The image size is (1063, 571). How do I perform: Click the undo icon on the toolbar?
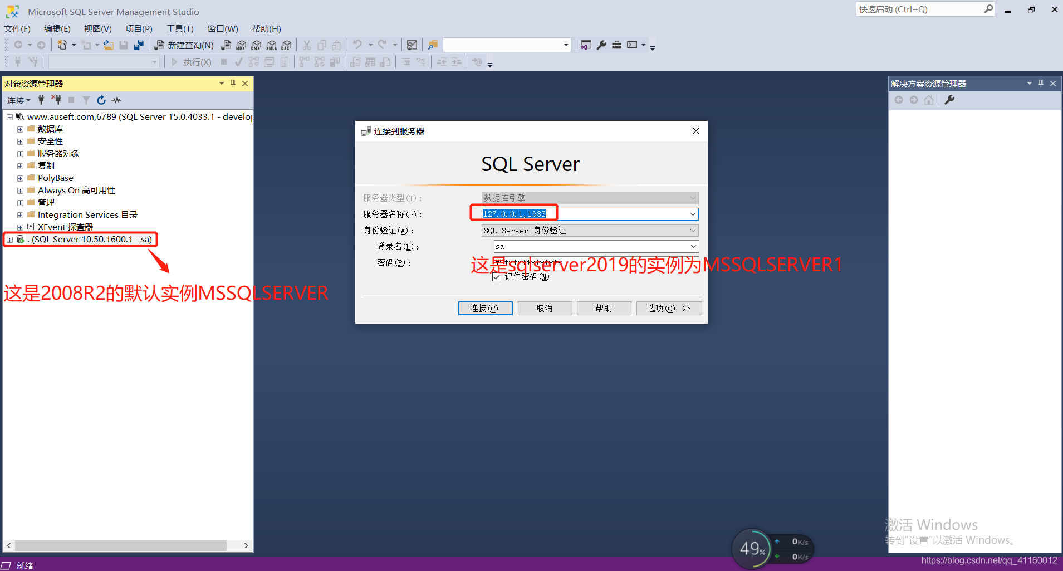pyautogui.click(x=357, y=45)
